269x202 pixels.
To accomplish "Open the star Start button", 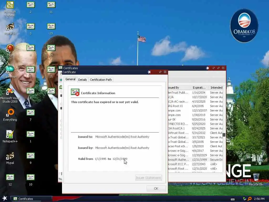I will click(5, 198).
